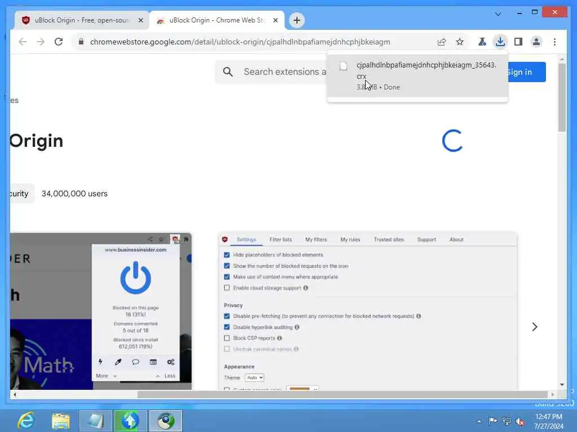Click the 34,000,000 users text
The height and width of the screenshot is (432, 577).
coord(74,193)
